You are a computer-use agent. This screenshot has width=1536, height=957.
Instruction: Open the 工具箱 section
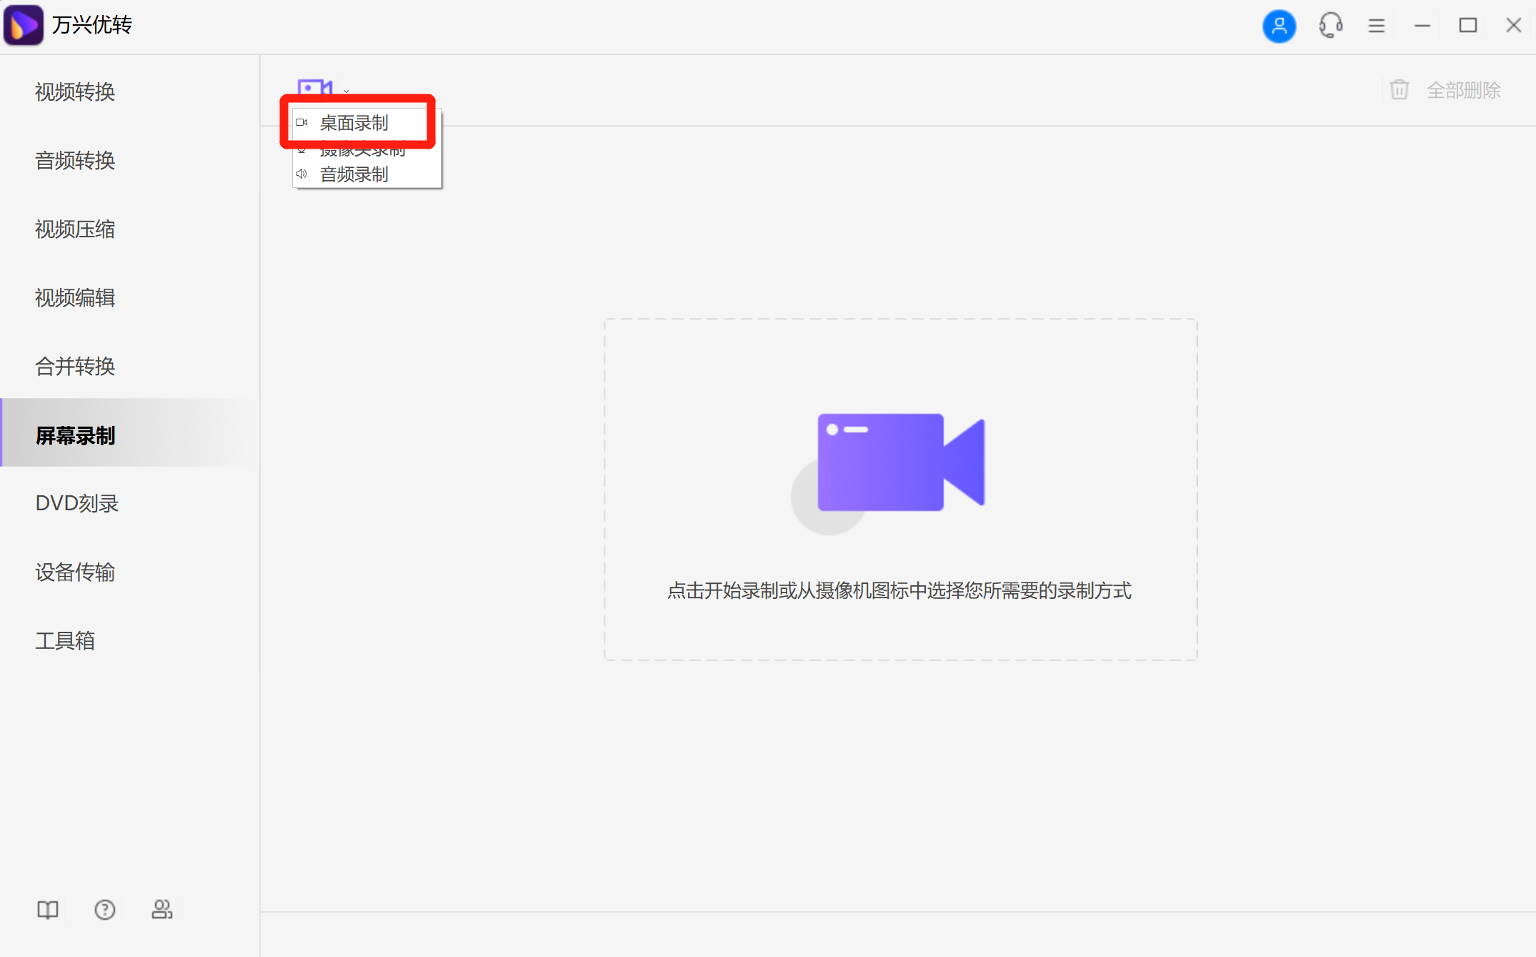click(x=66, y=640)
